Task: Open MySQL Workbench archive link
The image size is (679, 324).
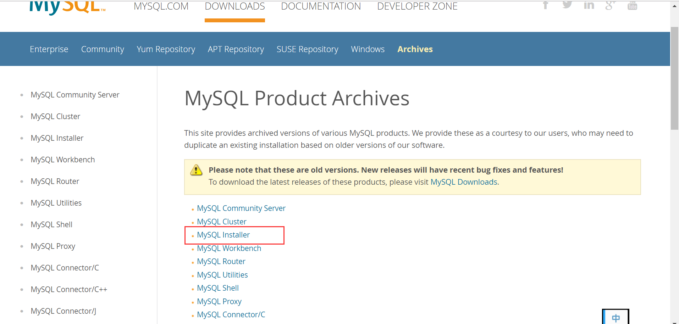Action: point(229,248)
